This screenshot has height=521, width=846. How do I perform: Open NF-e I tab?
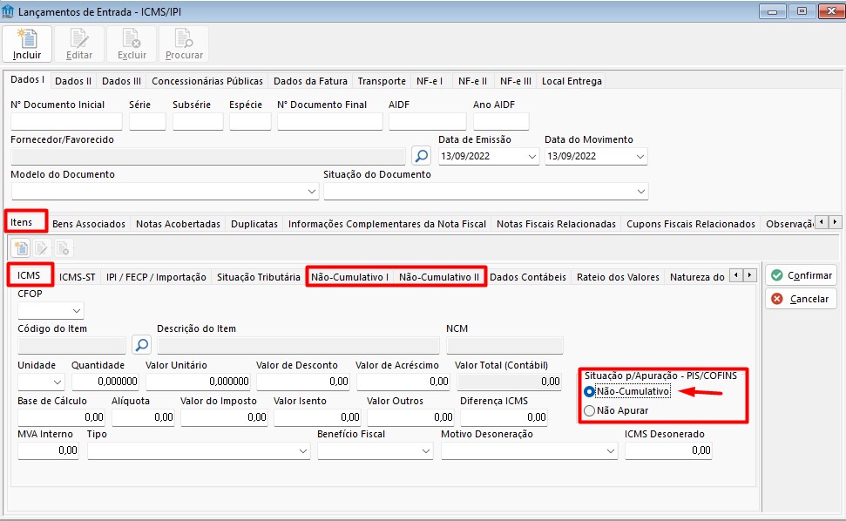[x=430, y=81]
